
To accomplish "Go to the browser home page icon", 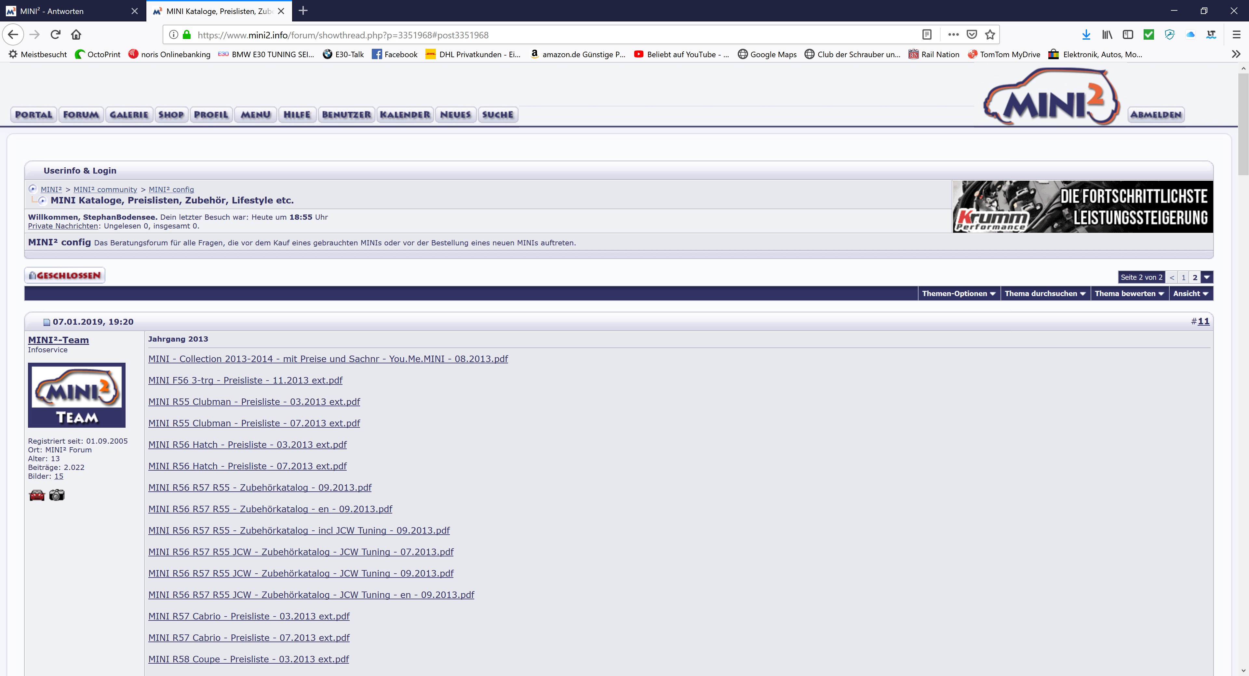I will pos(76,34).
